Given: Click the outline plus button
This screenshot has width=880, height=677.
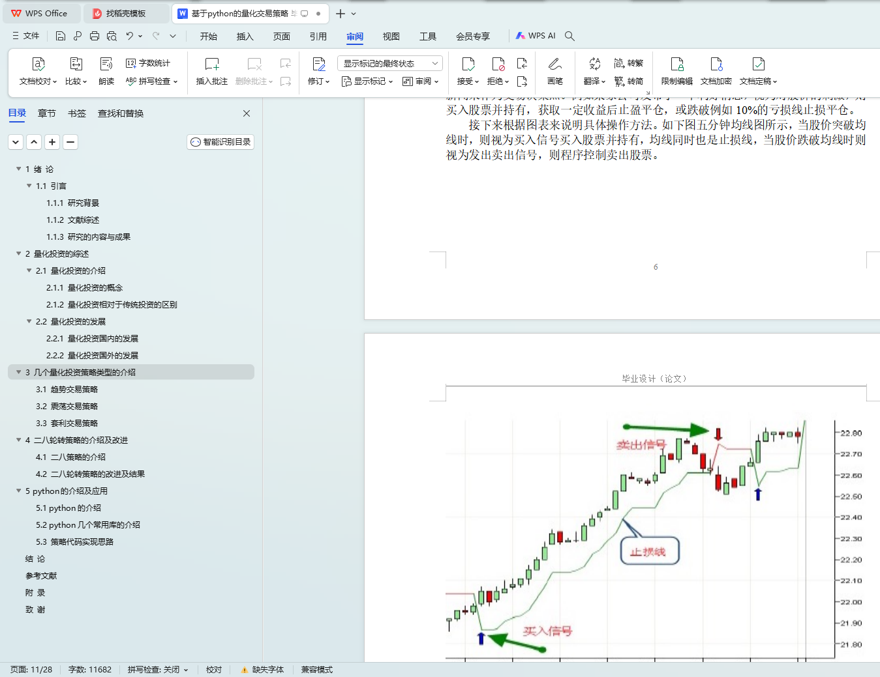Looking at the screenshot, I should [52, 142].
